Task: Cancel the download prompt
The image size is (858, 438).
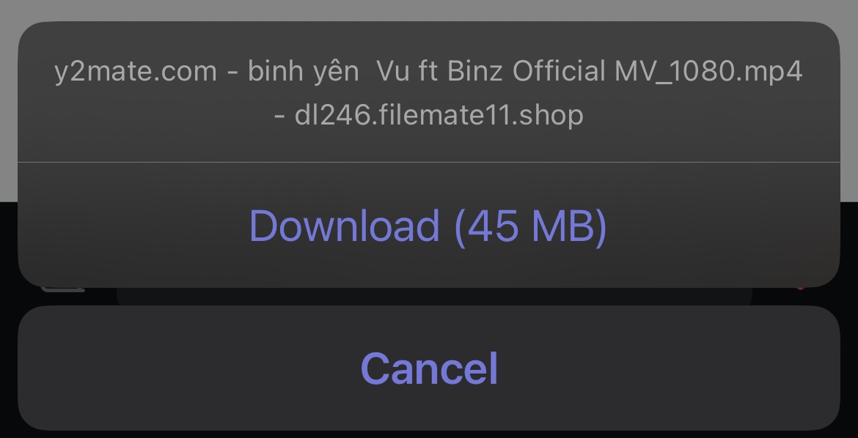Action: tap(428, 368)
